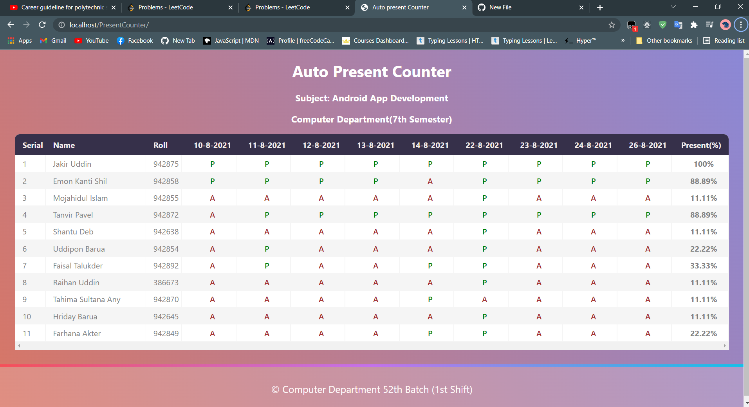The image size is (749, 407).
Task: Reload the Auto Present Counter page
Action: point(42,25)
